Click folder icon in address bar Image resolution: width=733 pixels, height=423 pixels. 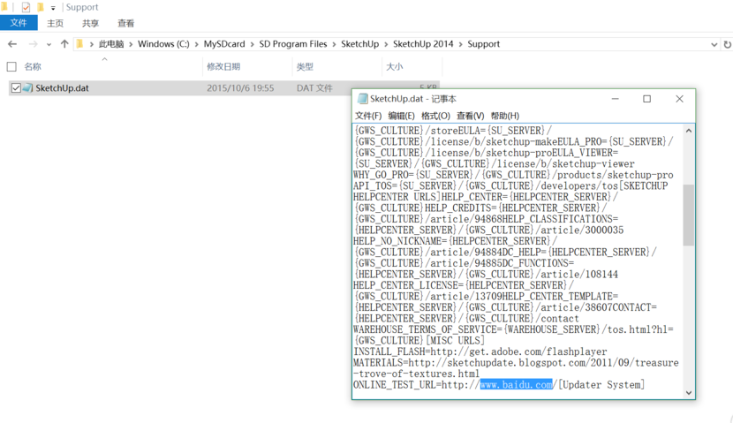(x=80, y=44)
